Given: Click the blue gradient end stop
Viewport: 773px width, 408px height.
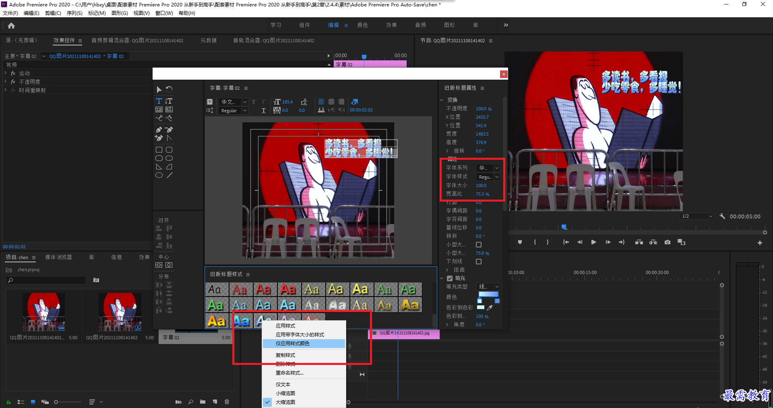Looking at the screenshot, I should point(497,301).
